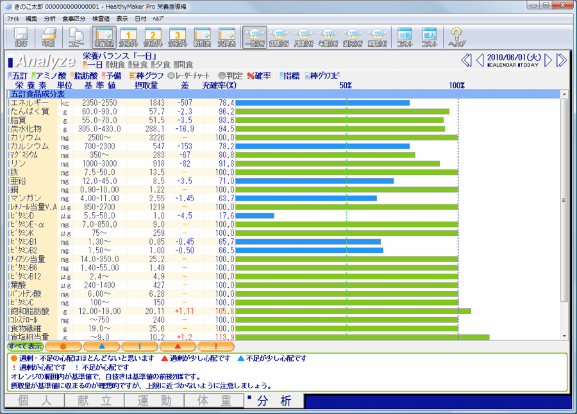Switch to the 献立 bottom tab
The width and height of the screenshot is (577, 414).
coord(95,401)
